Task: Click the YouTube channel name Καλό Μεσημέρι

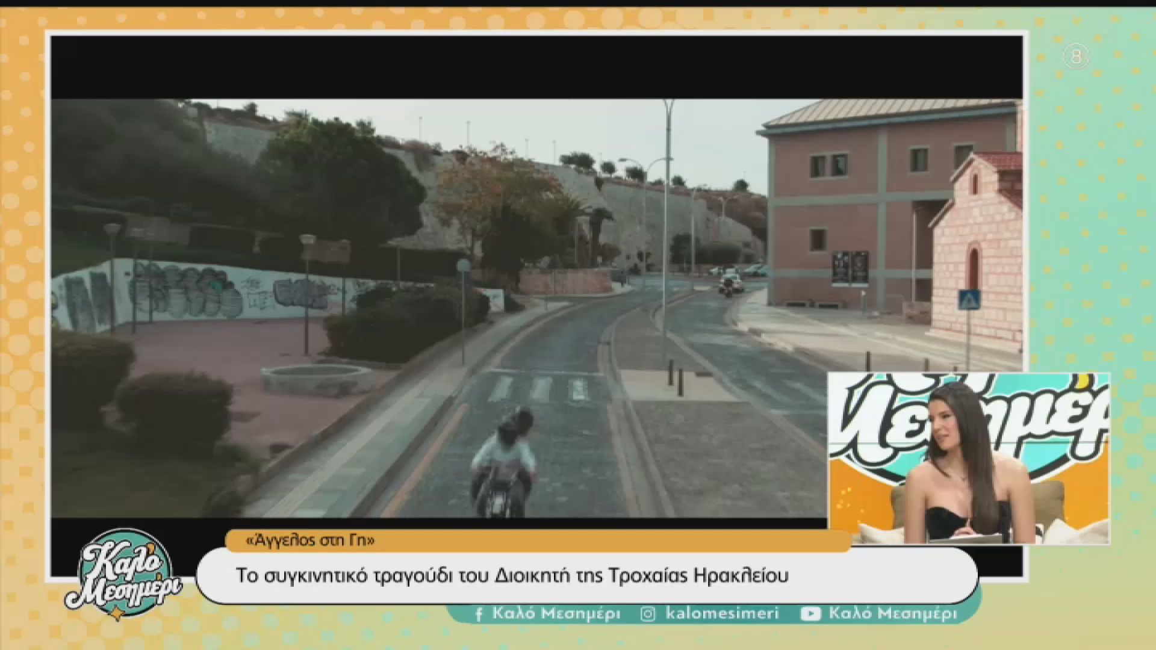Action: pyautogui.click(x=892, y=614)
